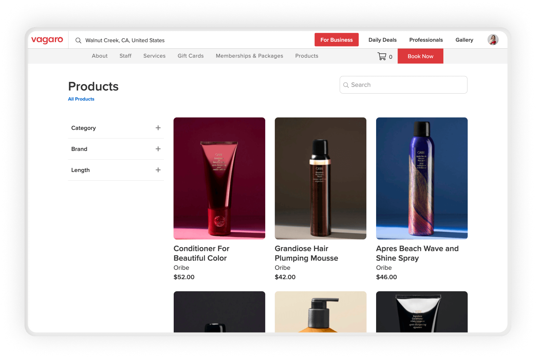Select Grandiose Hair Plumping Mousse thumbnail

pos(321,178)
